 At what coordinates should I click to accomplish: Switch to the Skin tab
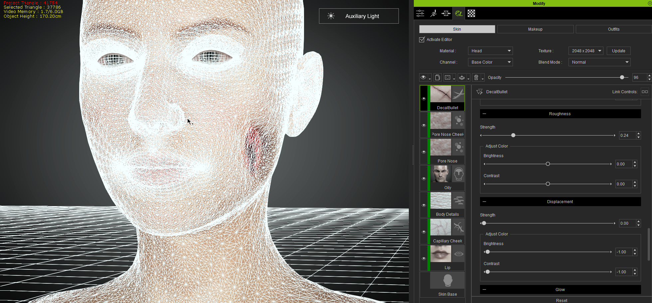click(457, 29)
